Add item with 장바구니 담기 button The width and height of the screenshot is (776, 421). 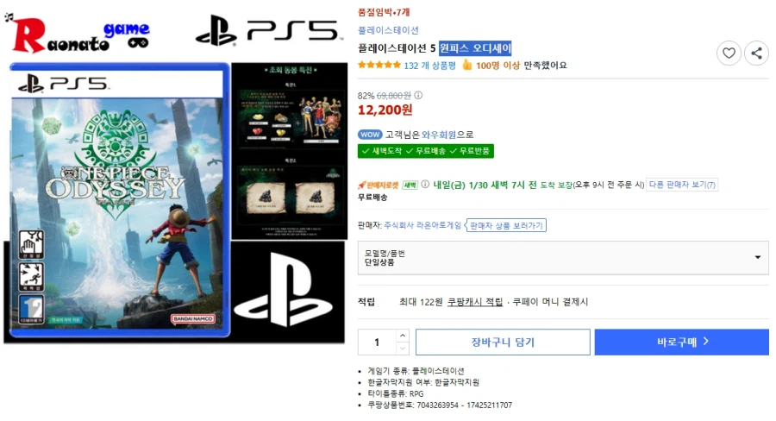[503, 342]
